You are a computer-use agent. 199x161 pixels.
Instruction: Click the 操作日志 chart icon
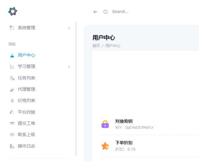(12, 146)
